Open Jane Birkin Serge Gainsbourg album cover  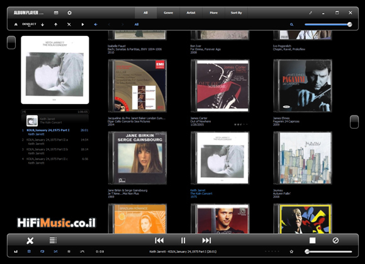click(137, 158)
